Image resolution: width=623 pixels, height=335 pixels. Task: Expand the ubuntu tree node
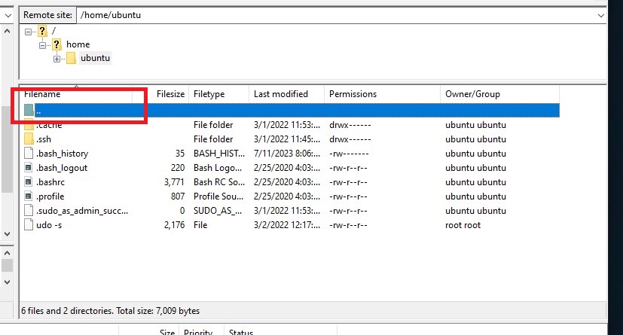[x=56, y=59]
